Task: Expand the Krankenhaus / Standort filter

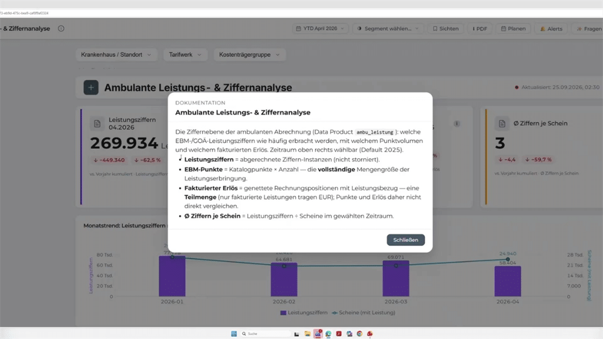Action: click(x=116, y=54)
